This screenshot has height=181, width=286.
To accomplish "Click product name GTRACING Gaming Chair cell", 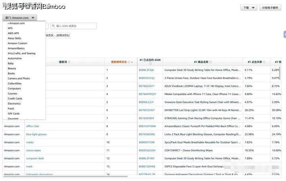I will (202, 118).
